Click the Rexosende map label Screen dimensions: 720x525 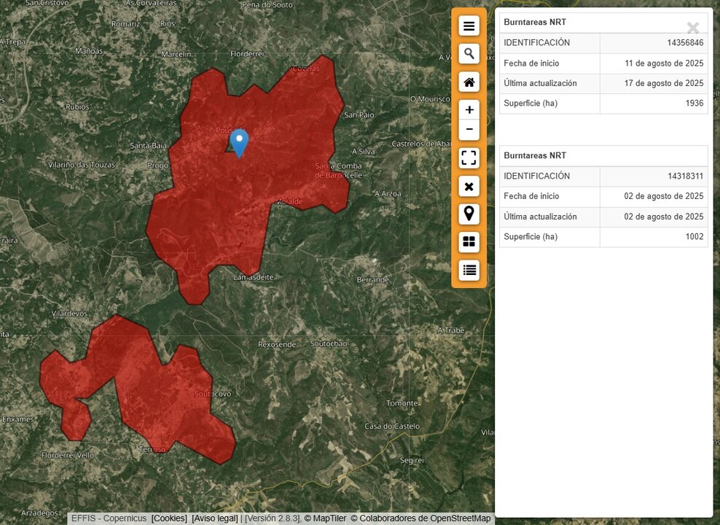tap(277, 344)
